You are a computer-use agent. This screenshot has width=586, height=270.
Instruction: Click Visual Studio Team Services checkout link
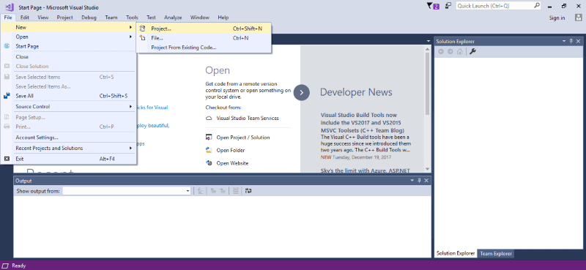(248, 118)
